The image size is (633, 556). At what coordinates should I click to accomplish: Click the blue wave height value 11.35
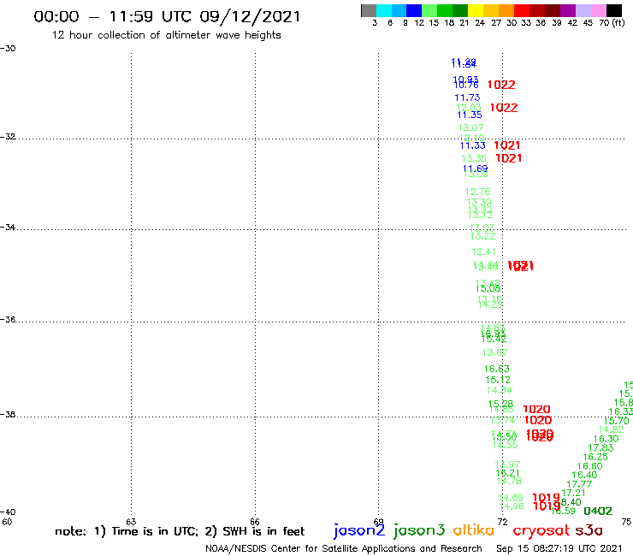pyautogui.click(x=470, y=115)
